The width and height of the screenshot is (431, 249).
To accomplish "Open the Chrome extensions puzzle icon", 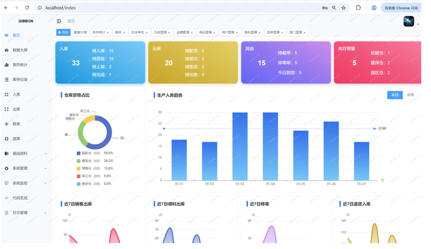I will tap(358, 8).
